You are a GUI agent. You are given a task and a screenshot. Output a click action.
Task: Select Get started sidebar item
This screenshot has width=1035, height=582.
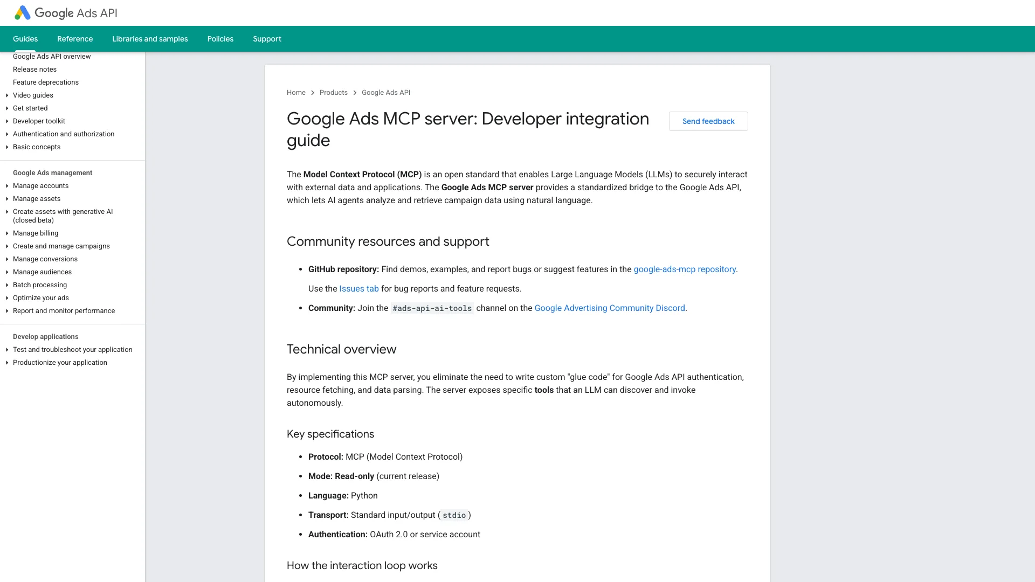coord(30,108)
